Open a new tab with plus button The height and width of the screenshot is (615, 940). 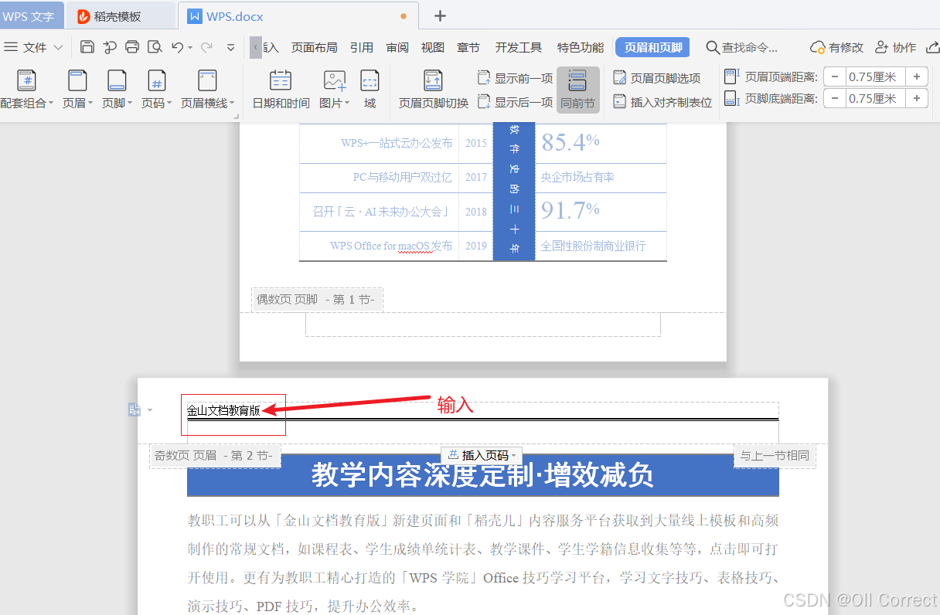(x=440, y=15)
